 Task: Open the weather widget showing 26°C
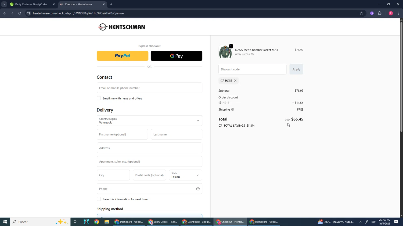coord(336,222)
